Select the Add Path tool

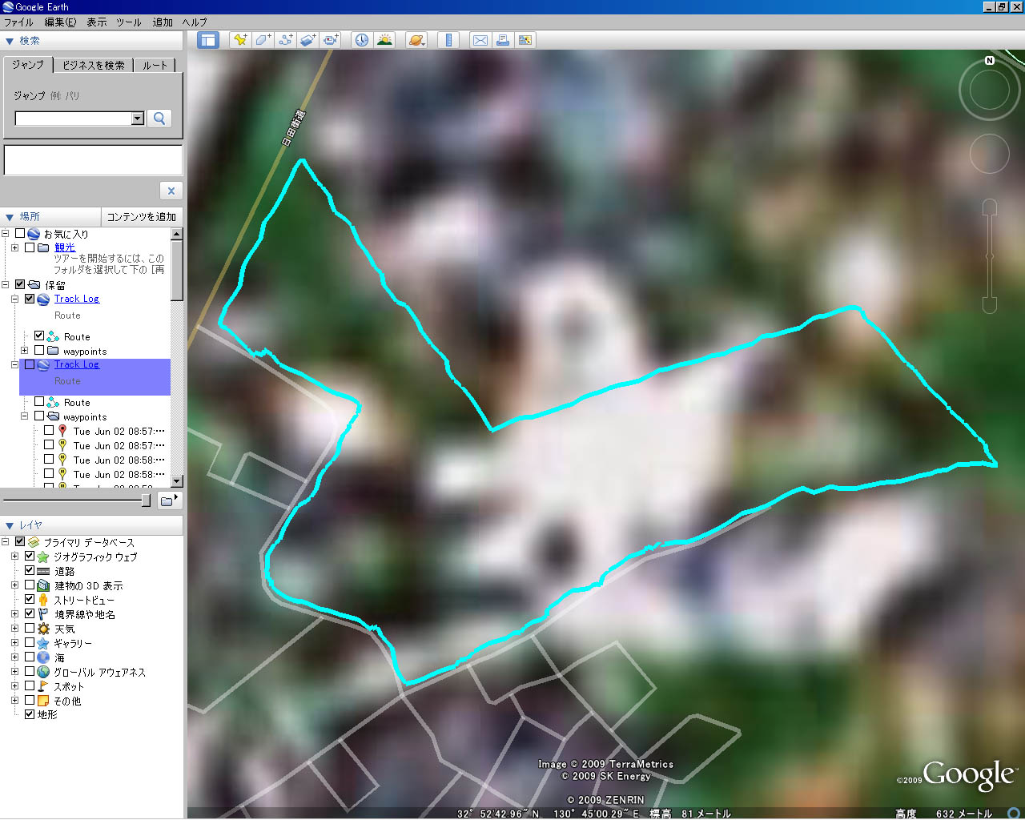(285, 40)
